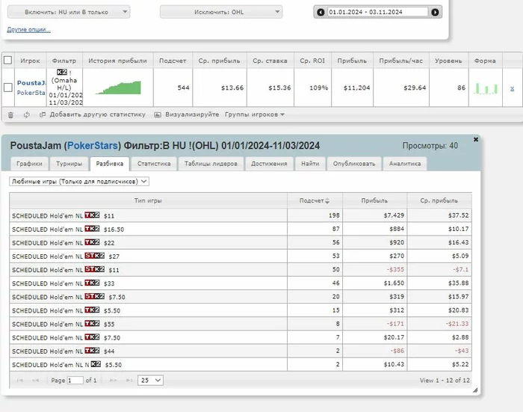The width and height of the screenshot is (523, 412).
Task: Expand the Любимые игры dropdown
Action: pos(79,181)
